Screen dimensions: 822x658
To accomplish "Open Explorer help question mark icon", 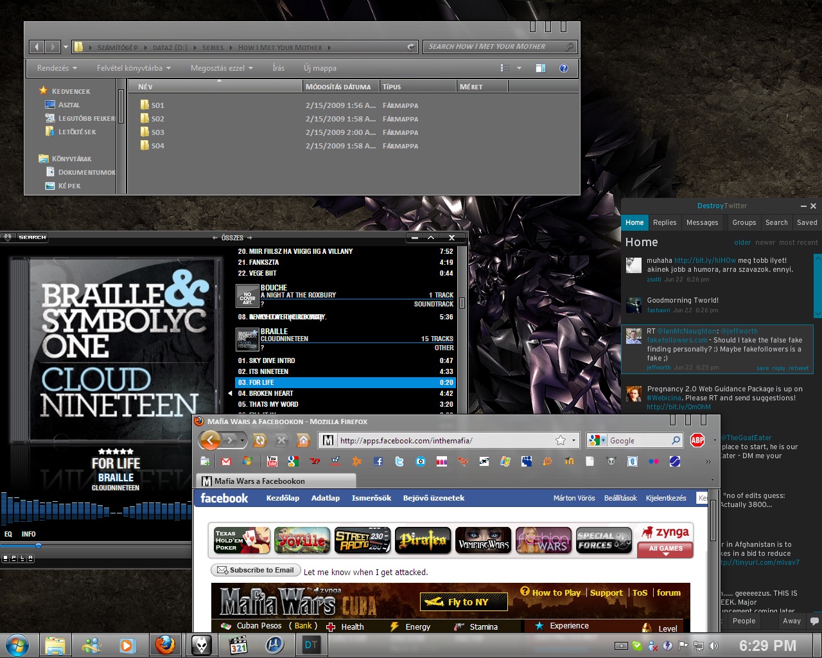I will click(x=563, y=68).
